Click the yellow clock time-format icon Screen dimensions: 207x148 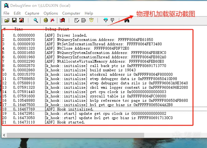click(91, 20)
